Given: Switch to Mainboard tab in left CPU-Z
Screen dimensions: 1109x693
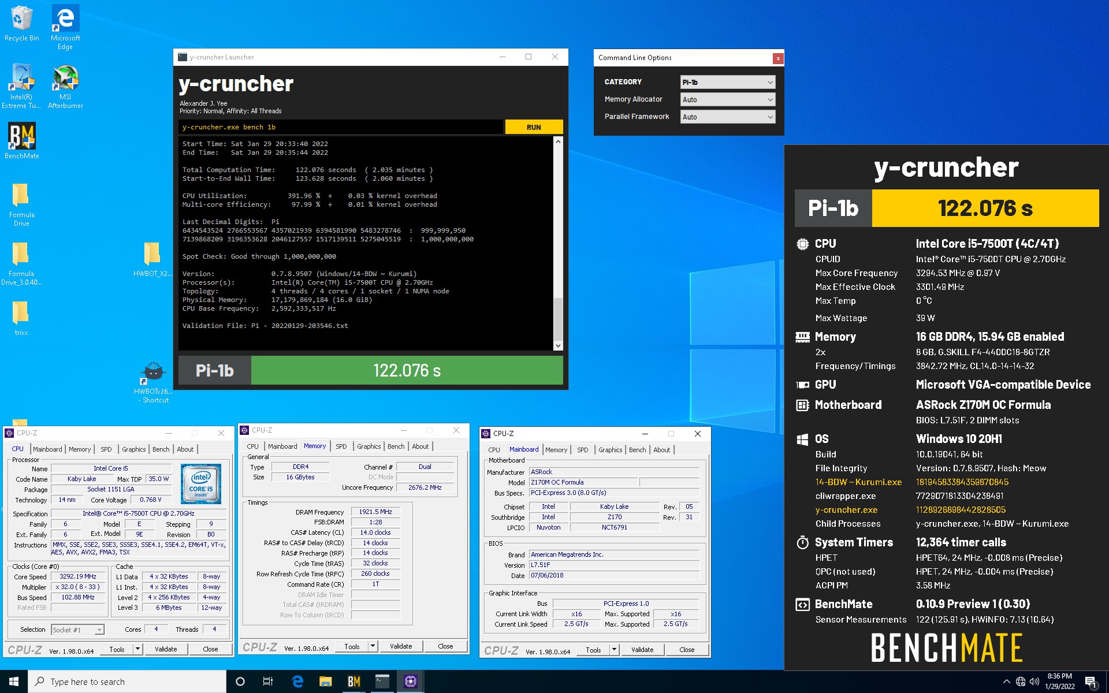Looking at the screenshot, I should 47,449.
